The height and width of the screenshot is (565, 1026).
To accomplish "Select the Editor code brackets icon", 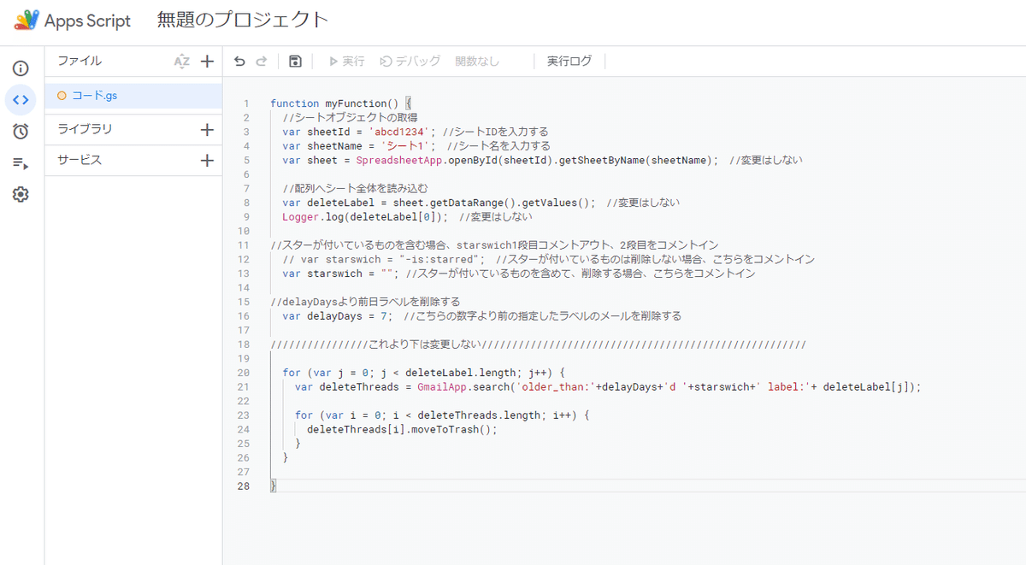I will (x=21, y=100).
